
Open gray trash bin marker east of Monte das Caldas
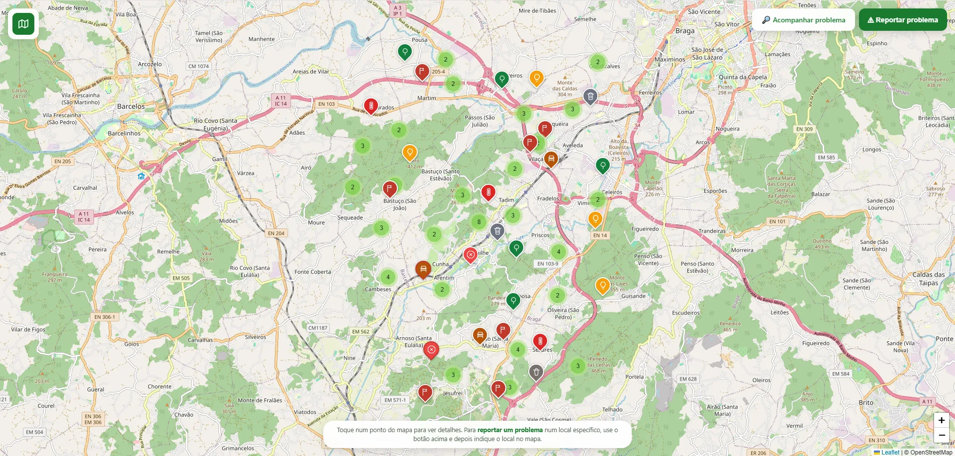point(590,97)
